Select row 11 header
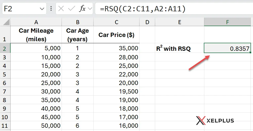 coord(5,125)
